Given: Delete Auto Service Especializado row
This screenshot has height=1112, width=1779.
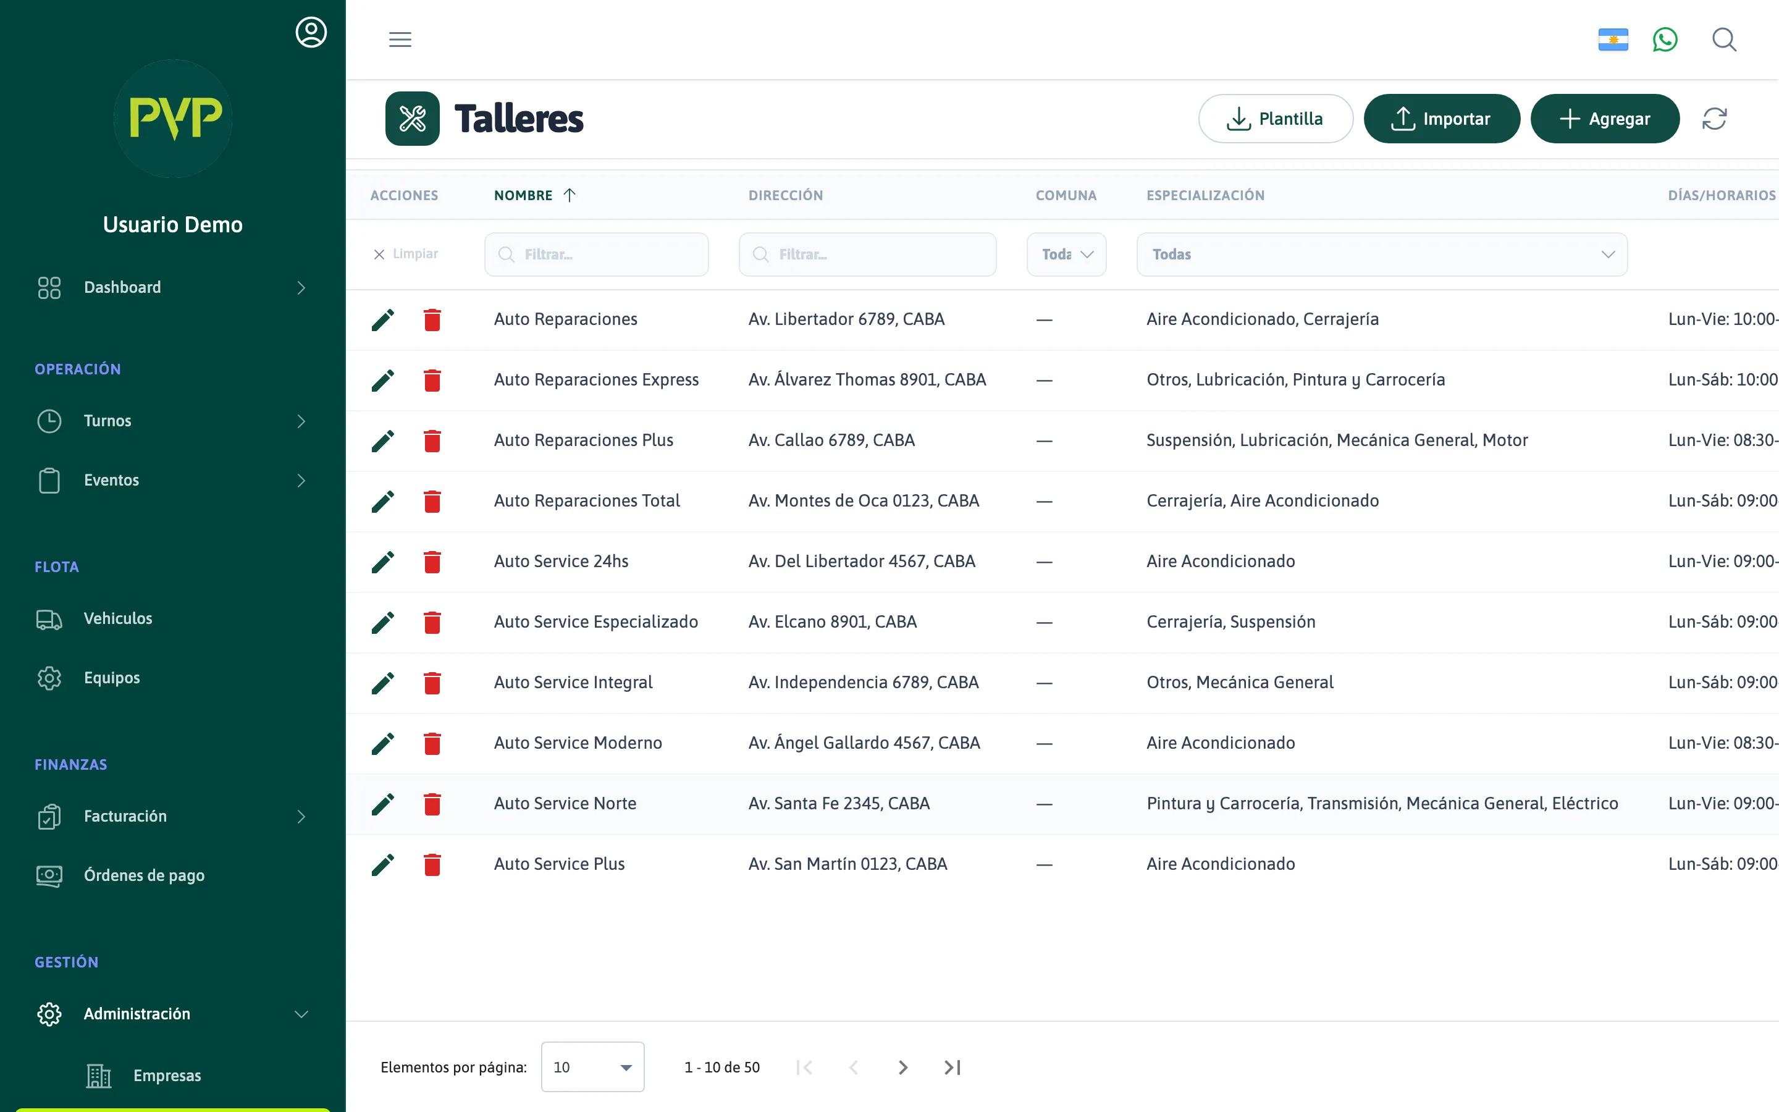Looking at the screenshot, I should (x=432, y=622).
